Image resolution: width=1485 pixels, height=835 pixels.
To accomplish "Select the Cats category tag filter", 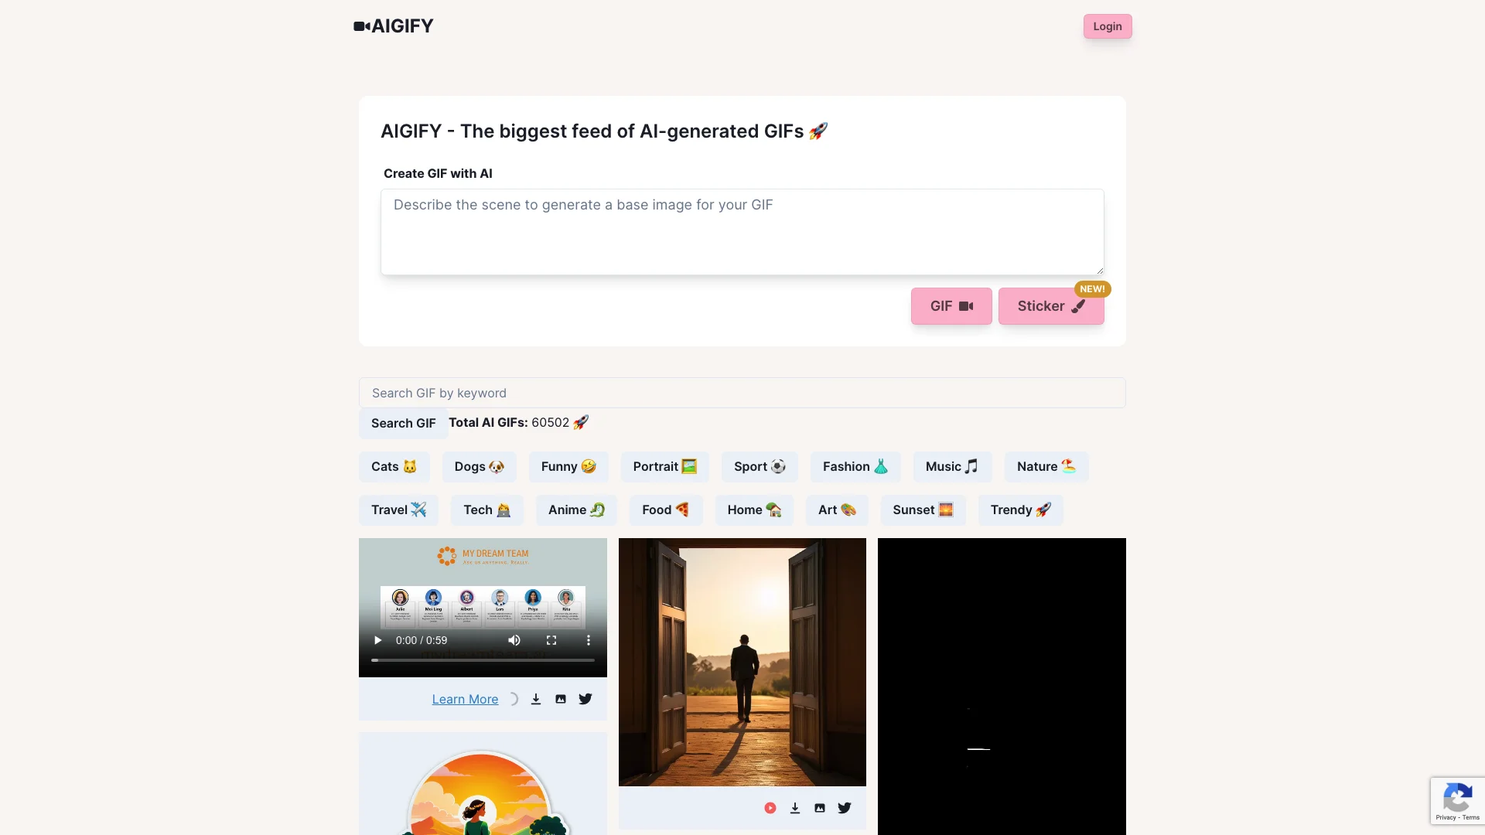I will [393, 467].
